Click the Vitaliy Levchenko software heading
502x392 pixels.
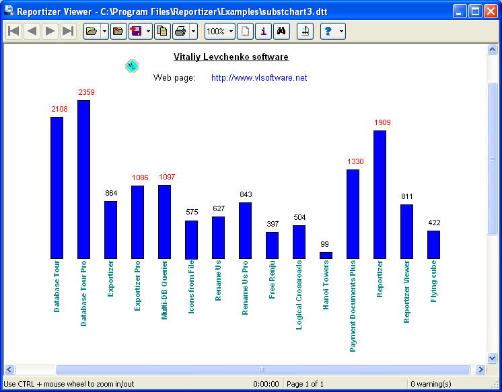[x=231, y=57]
